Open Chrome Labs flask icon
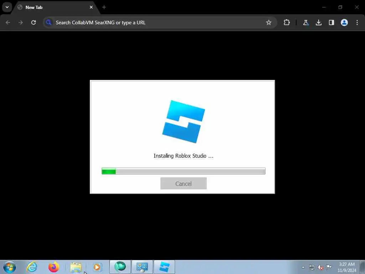Image resolution: width=365 pixels, height=274 pixels. coord(305,22)
